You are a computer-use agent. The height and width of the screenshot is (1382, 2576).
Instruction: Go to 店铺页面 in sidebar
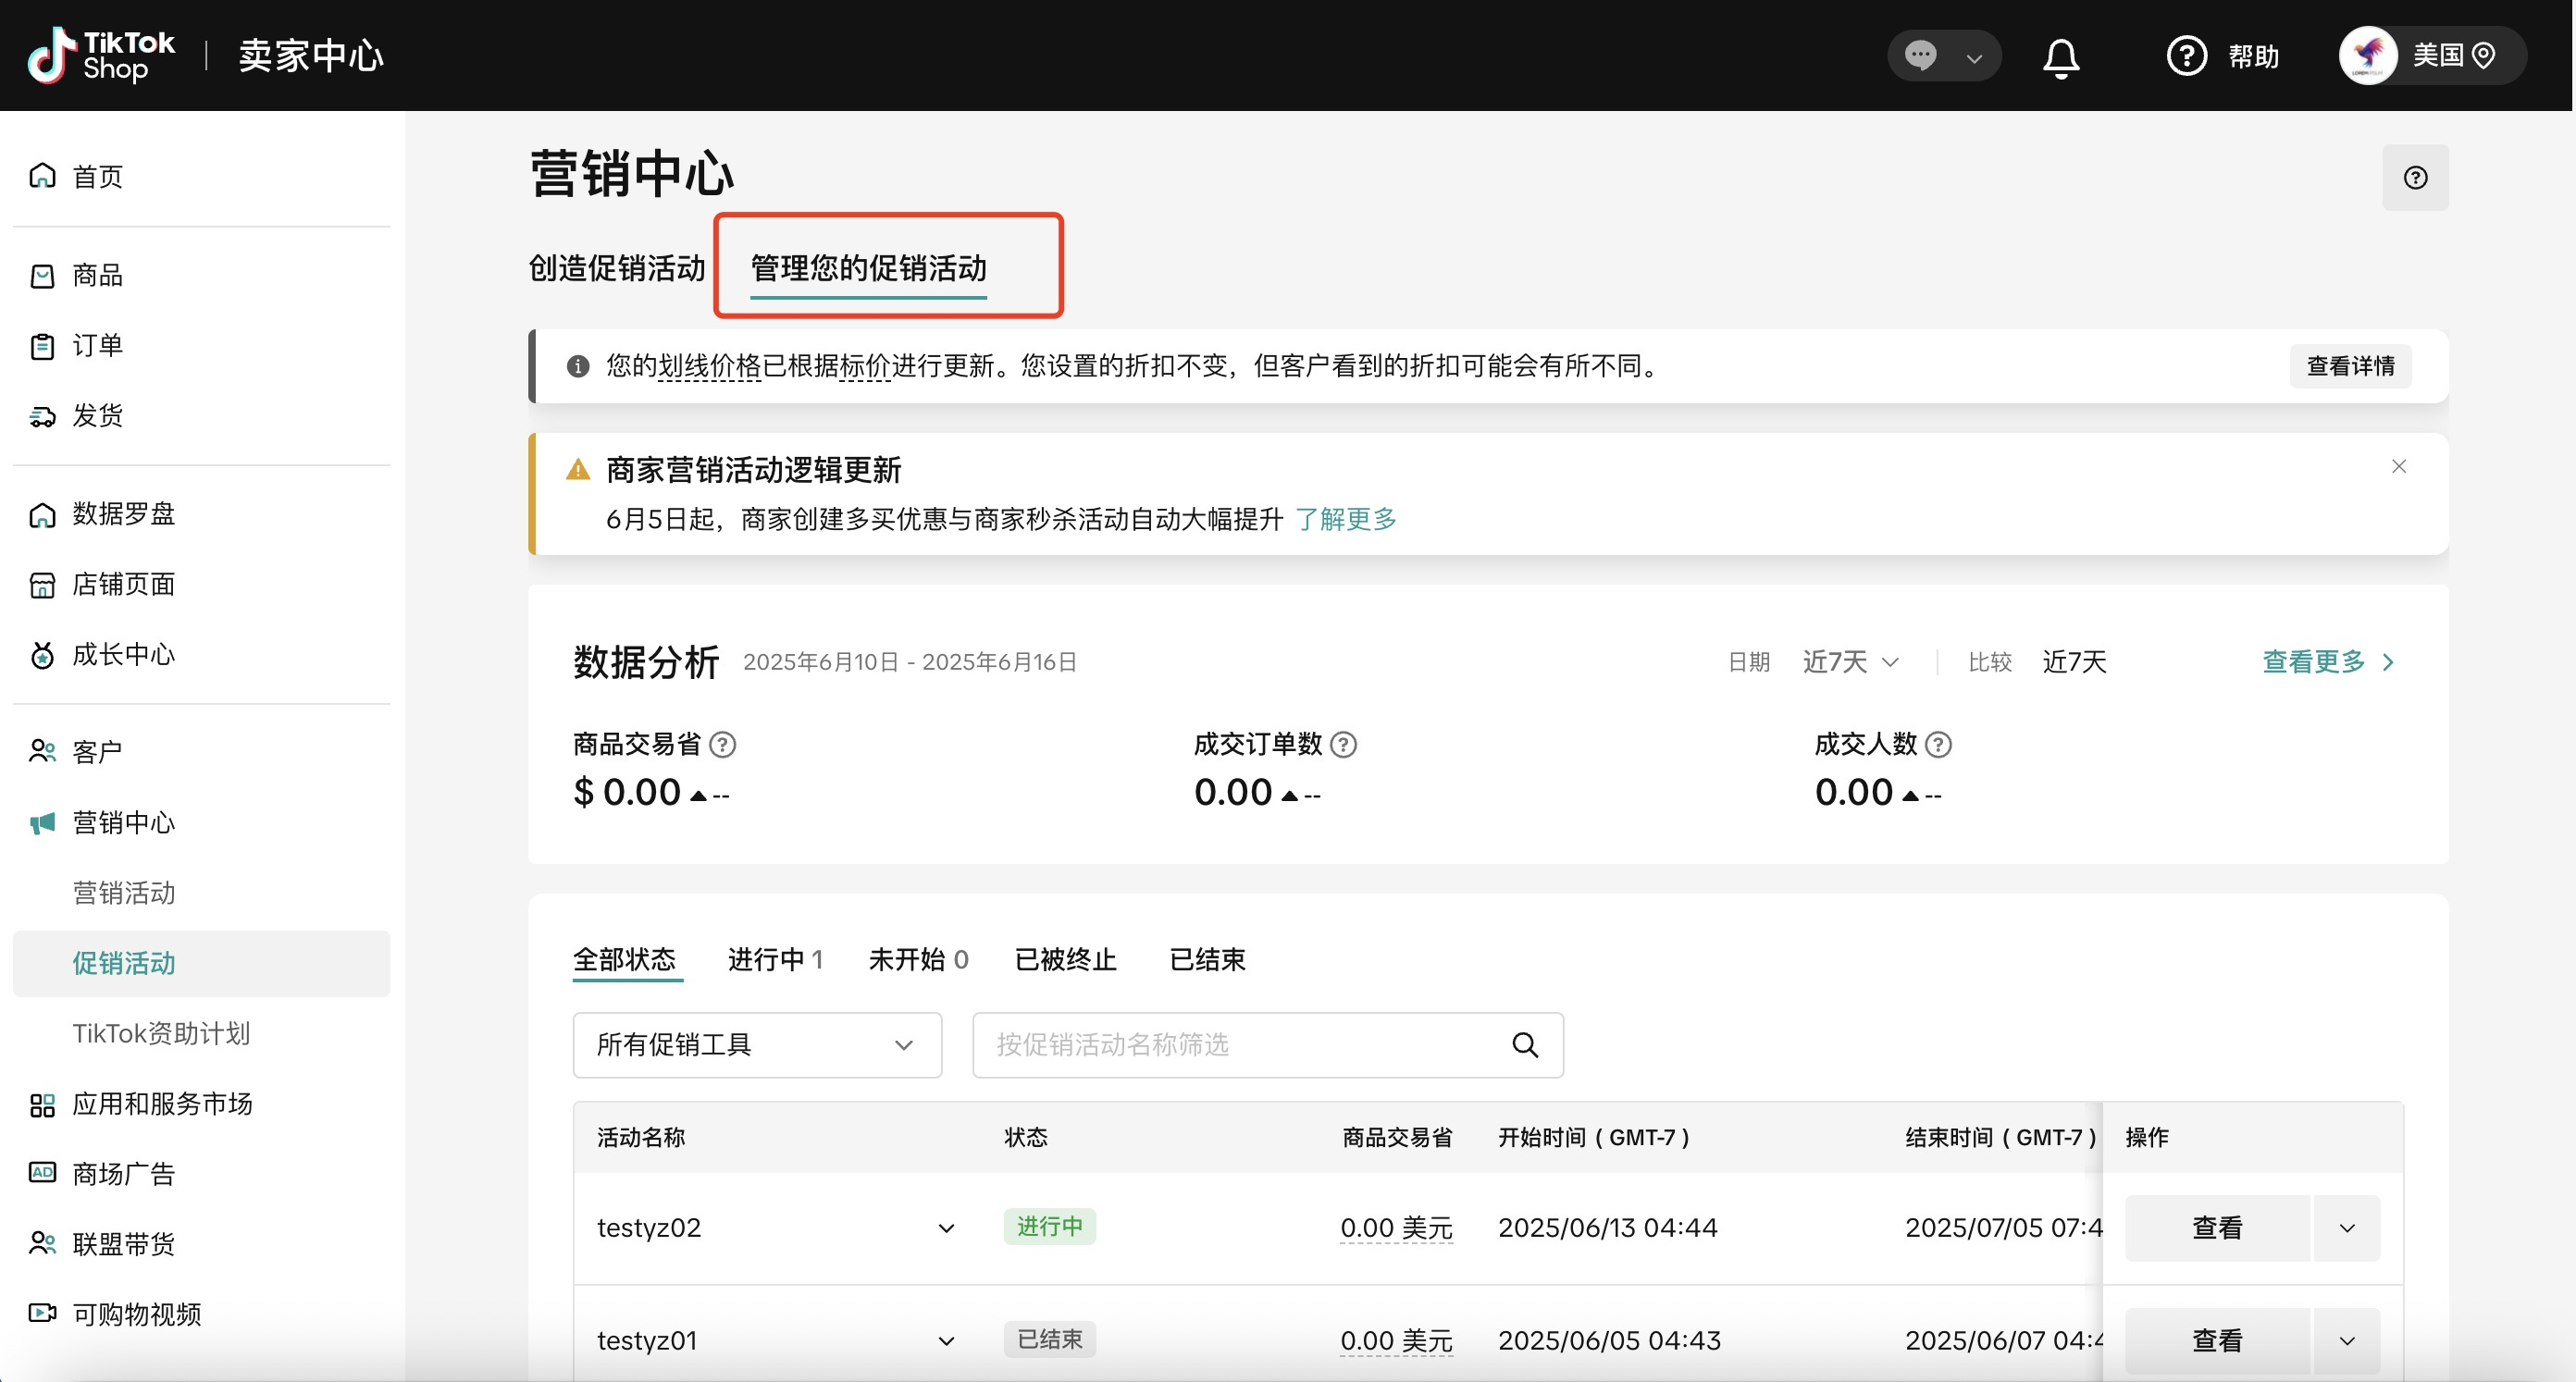[x=123, y=584]
